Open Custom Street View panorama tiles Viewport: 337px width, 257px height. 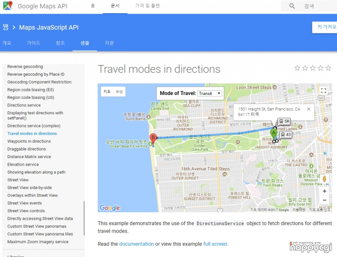tap(40, 234)
